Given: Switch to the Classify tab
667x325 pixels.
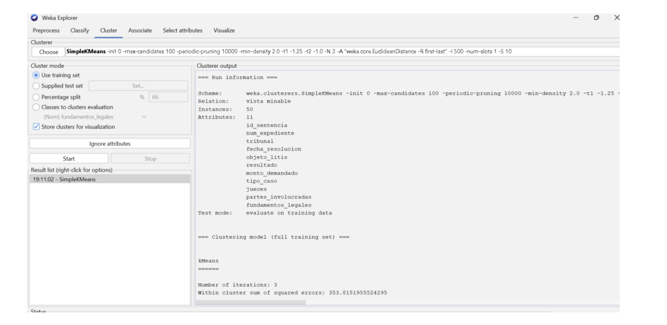Looking at the screenshot, I should 80,31.
